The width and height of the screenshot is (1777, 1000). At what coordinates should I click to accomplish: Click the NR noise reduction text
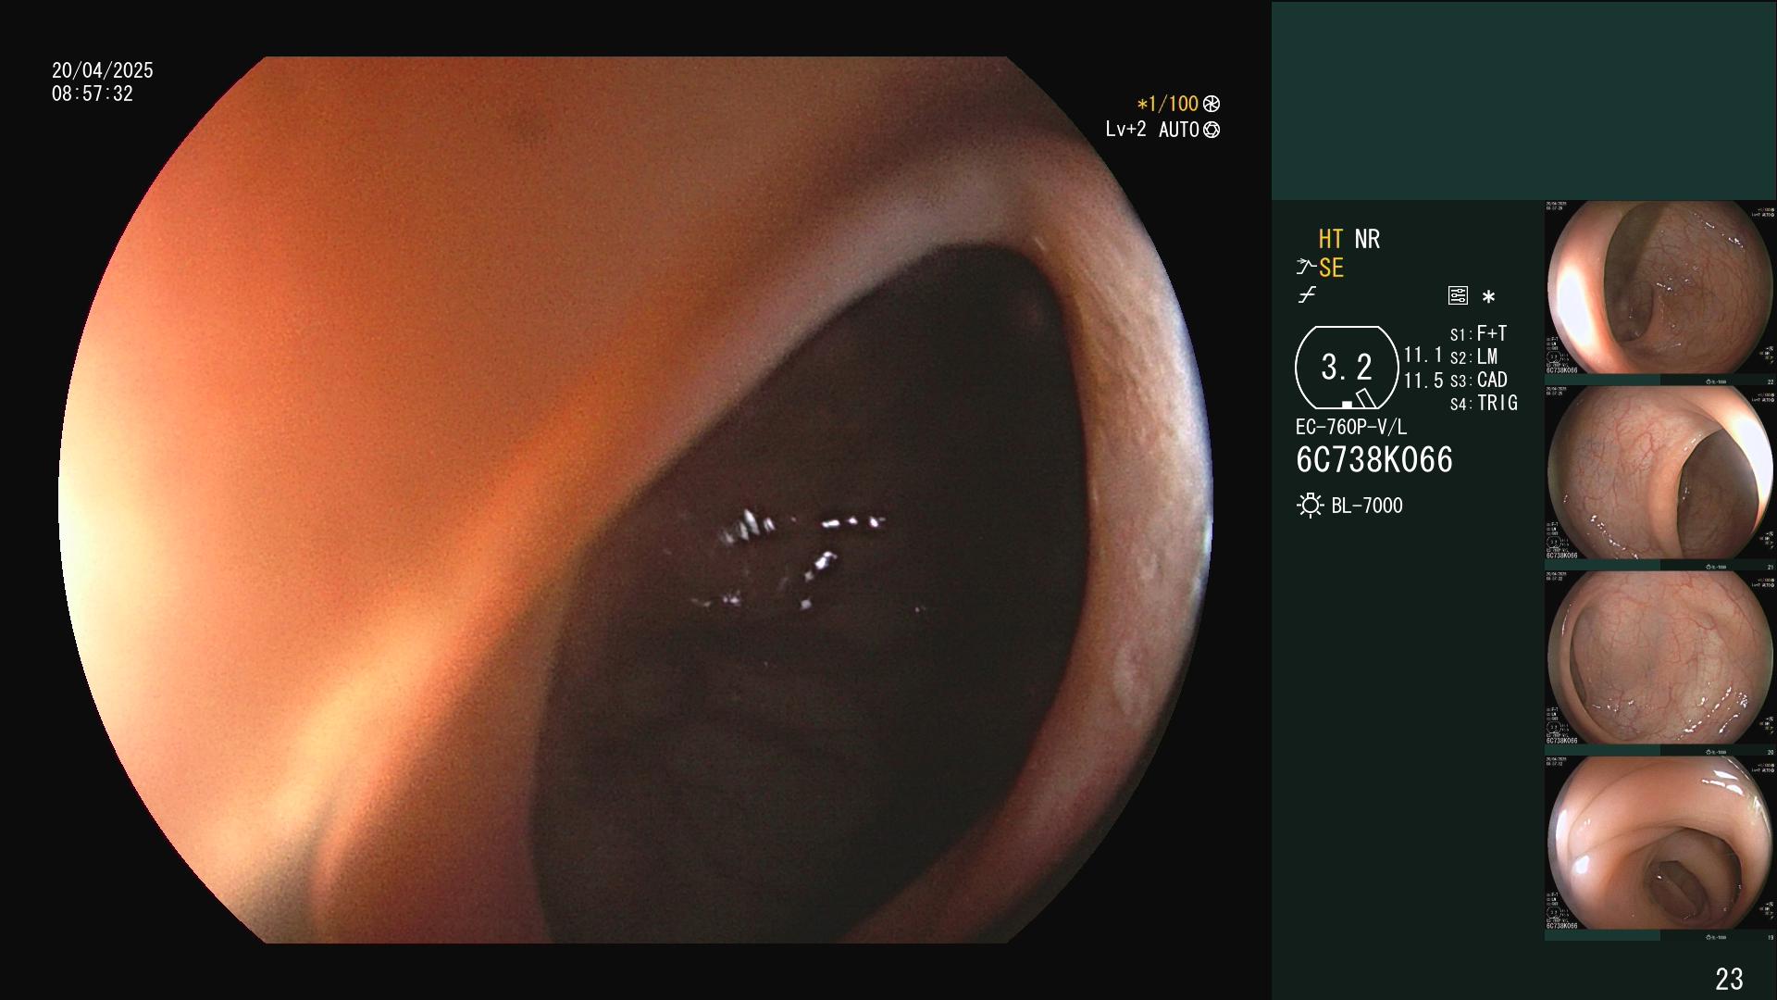pos(1367,239)
